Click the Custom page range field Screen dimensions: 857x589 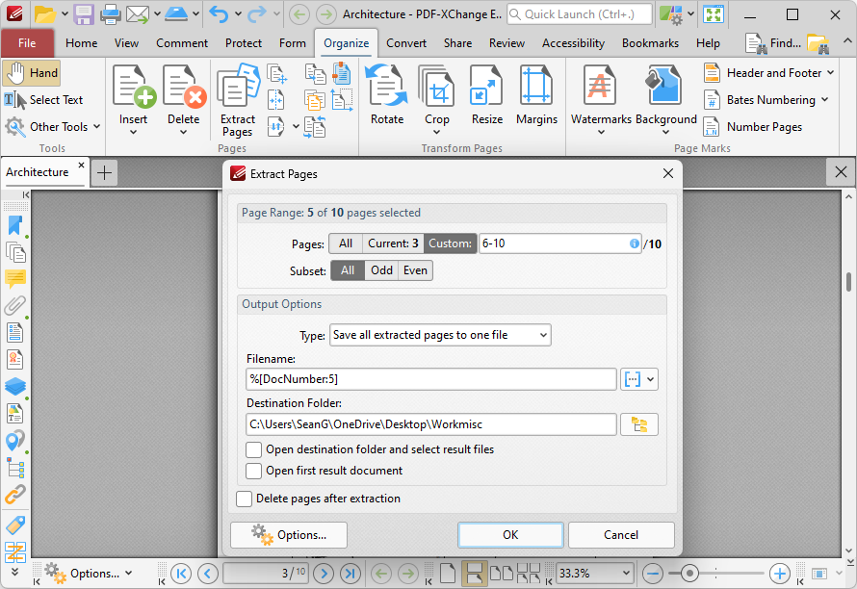pyautogui.click(x=559, y=243)
